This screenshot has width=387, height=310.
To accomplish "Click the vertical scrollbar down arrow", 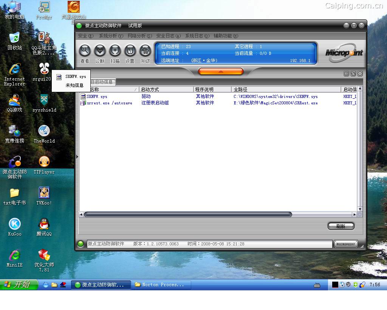I will point(360,209).
